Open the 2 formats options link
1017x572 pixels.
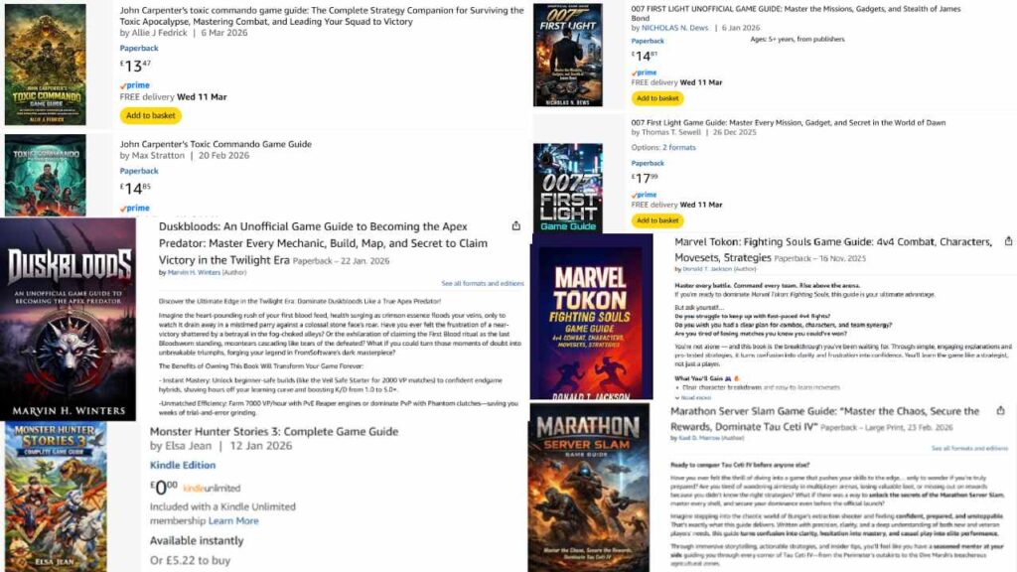pyautogui.click(x=678, y=147)
